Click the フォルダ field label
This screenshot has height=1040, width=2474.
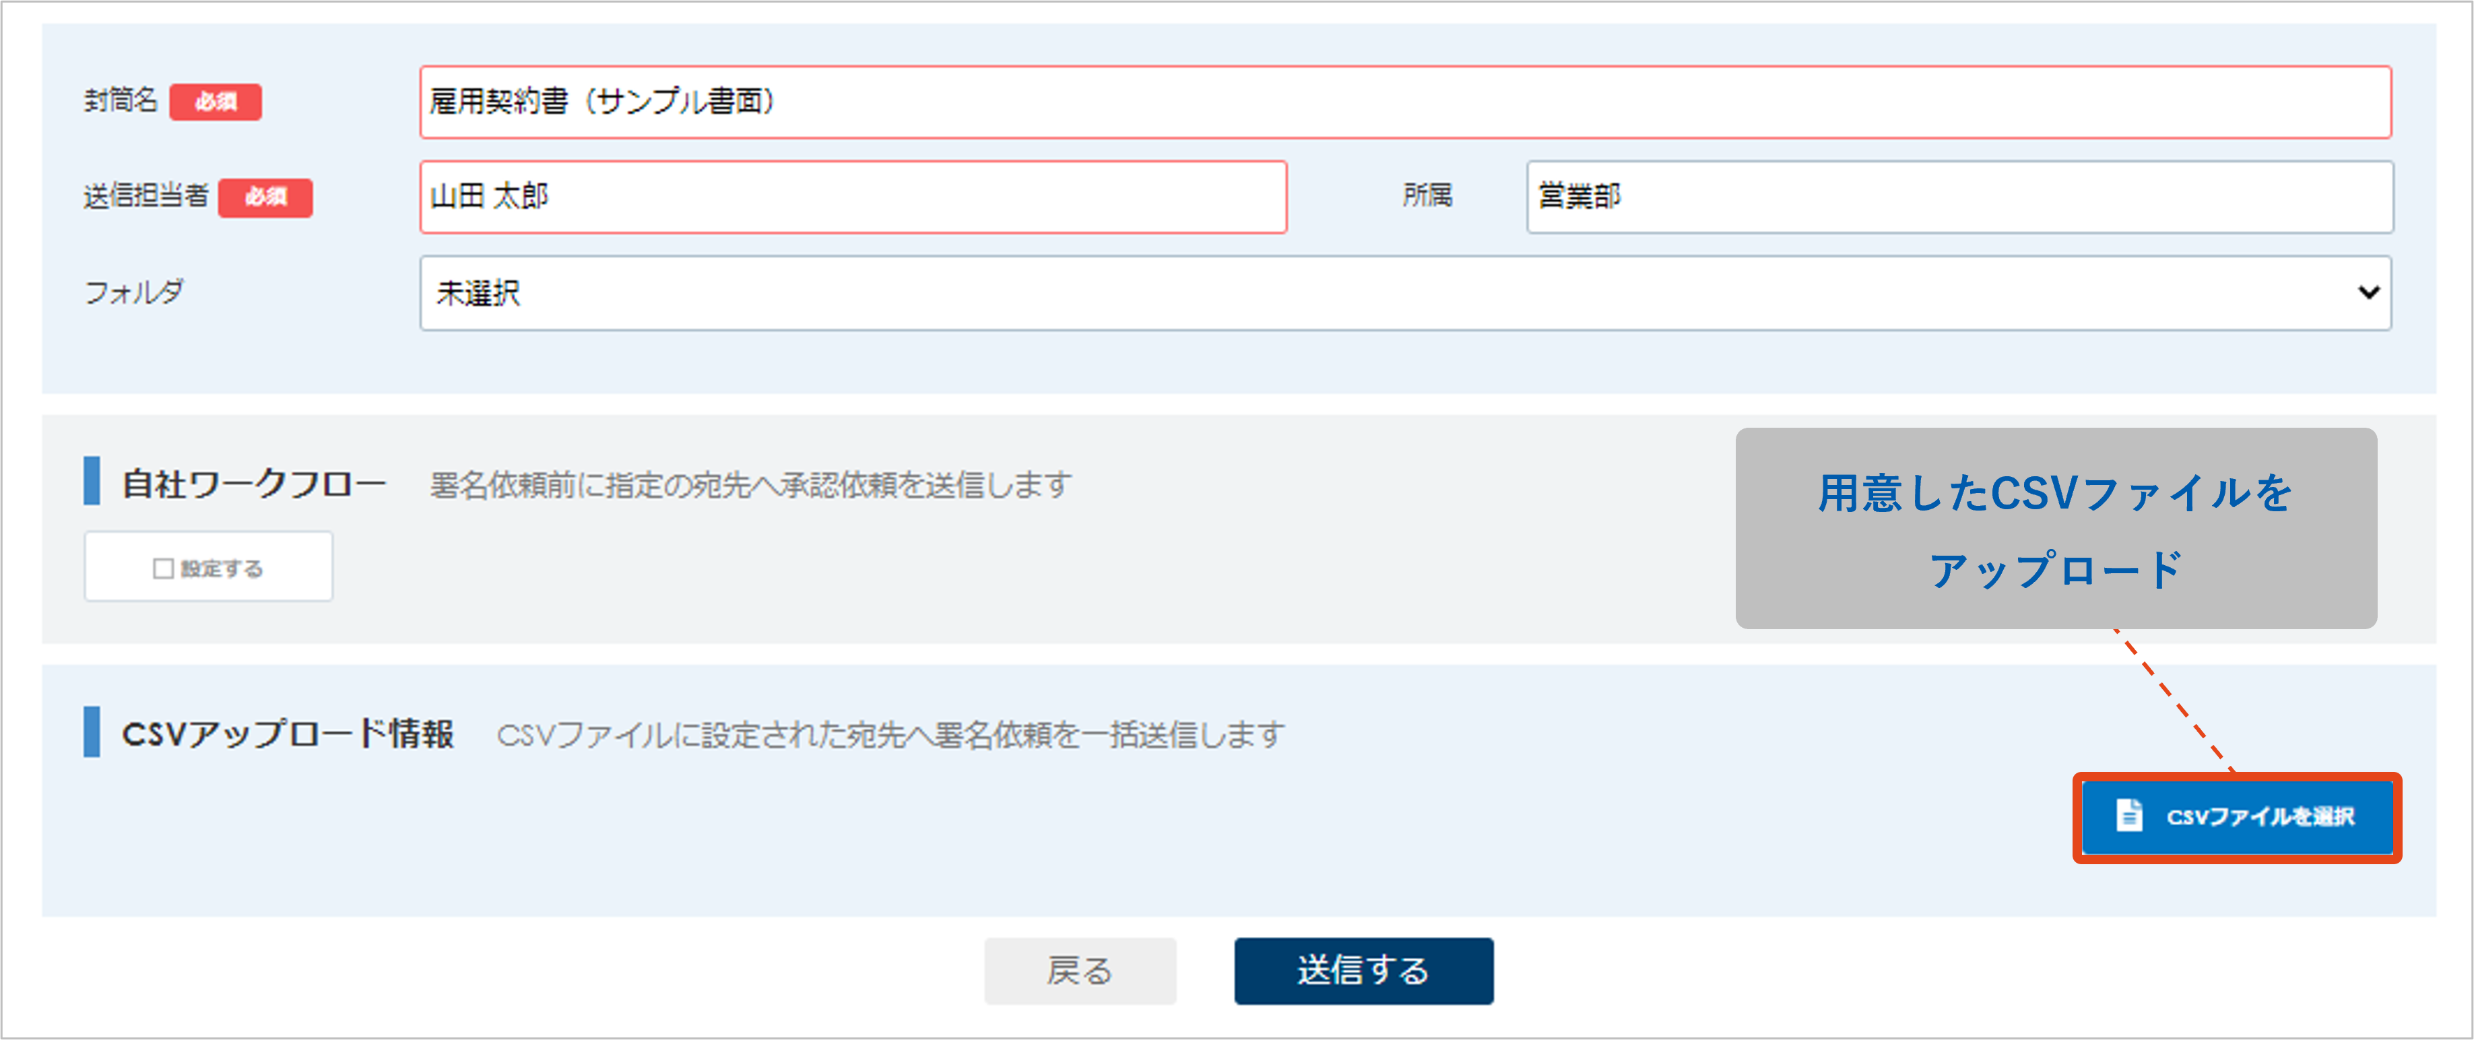tap(135, 292)
